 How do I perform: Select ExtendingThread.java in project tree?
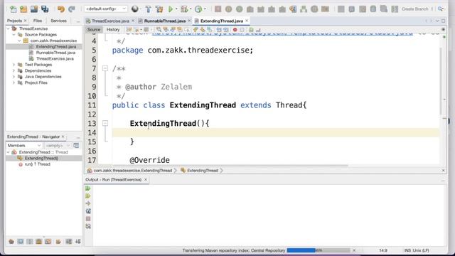coord(56,46)
